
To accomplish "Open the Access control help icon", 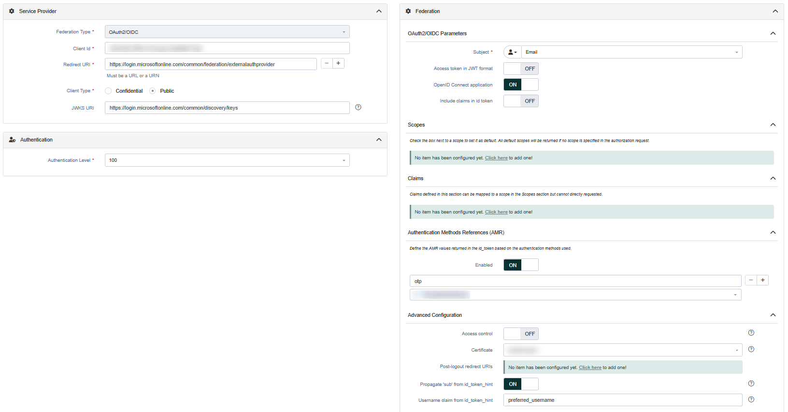I will click(x=751, y=333).
